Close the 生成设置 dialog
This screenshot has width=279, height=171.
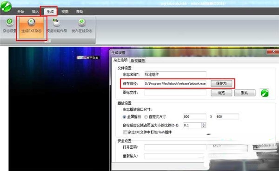pyautogui.click(x=273, y=51)
